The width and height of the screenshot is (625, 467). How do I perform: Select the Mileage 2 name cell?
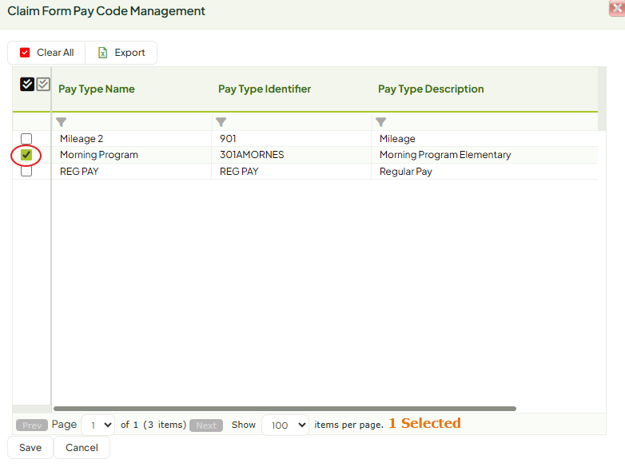click(132, 139)
